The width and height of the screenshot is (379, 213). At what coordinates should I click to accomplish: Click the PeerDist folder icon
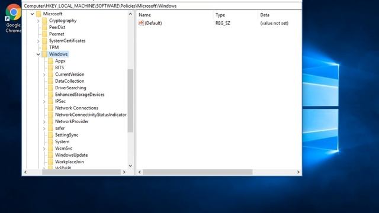point(44,27)
